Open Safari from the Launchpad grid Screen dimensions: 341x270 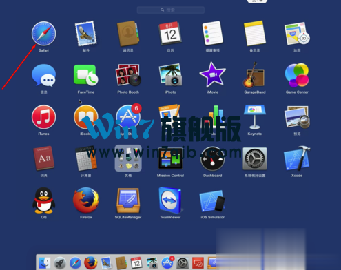tap(43, 34)
